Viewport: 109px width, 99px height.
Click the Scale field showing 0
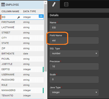pos(74,79)
